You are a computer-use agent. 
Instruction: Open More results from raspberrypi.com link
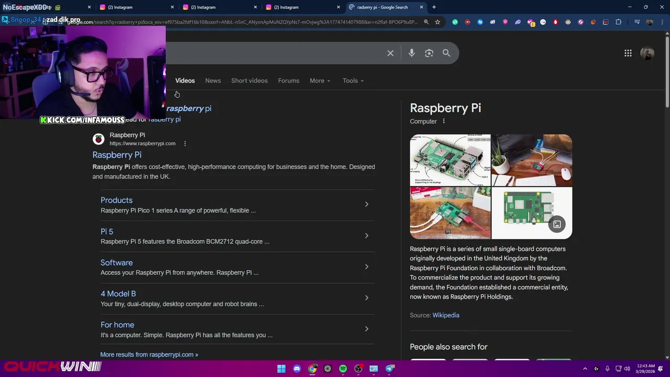coord(149,354)
